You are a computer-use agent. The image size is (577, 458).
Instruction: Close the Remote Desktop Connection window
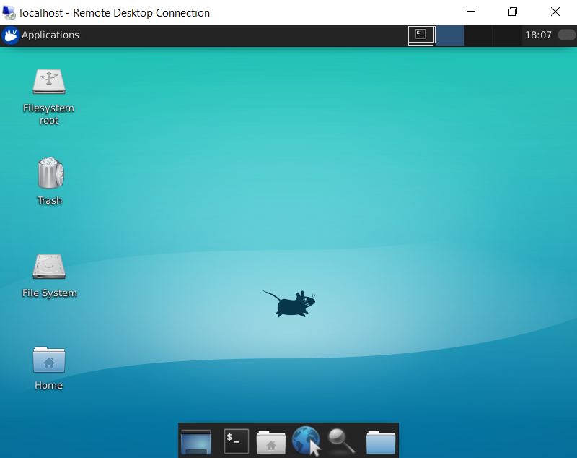(555, 12)
